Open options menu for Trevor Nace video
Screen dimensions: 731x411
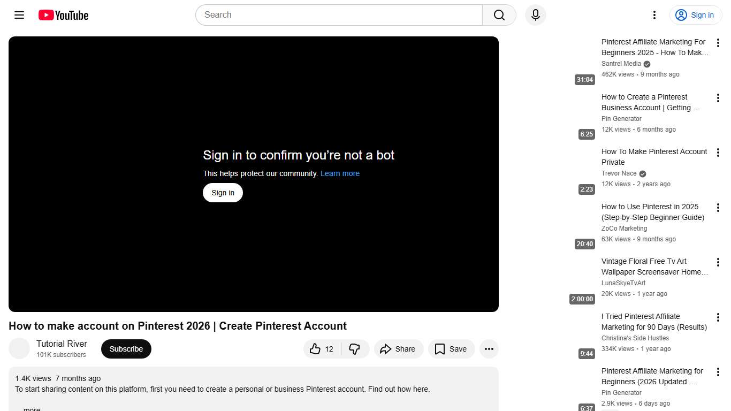718,152
